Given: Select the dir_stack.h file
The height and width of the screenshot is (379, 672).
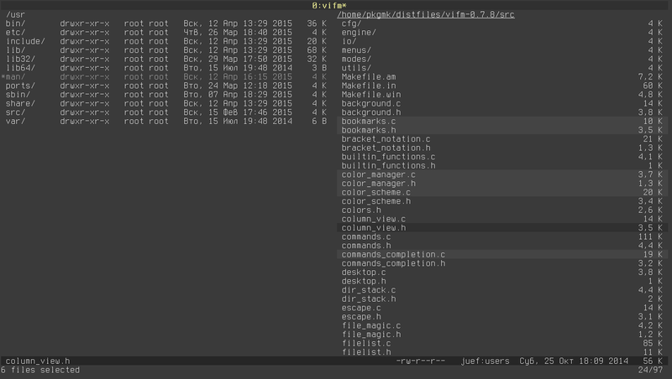Looking at the screenshot, I should [x=502, y=299].
